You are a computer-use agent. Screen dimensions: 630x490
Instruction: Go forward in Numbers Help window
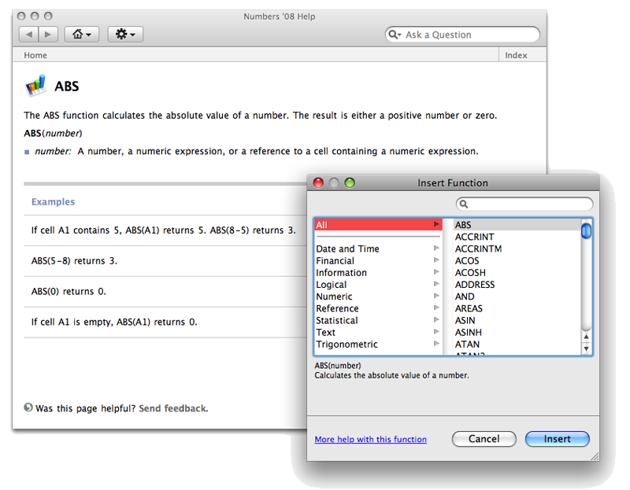click(x=48, y=35)
